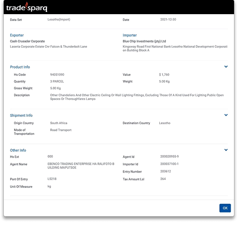The image size is (237, 227).
Task: Click the Shipment Info heading
Action: pos(21,116)
